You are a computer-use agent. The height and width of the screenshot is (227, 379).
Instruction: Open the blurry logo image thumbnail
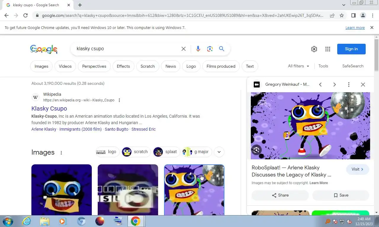(x=128, y=190)
